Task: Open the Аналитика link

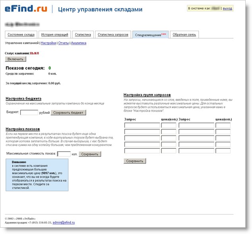Action: pyautogui.click(x=79, y=43)
